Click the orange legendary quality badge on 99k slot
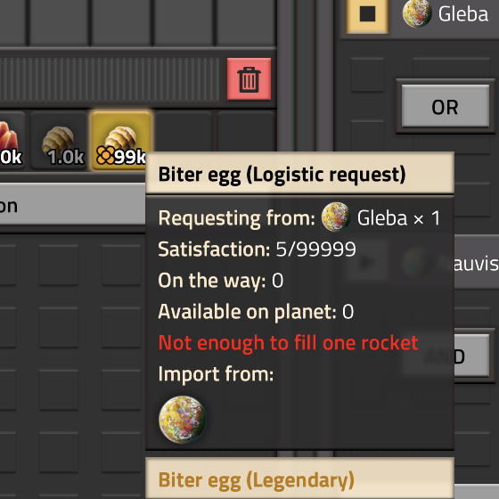 [105, 155]
